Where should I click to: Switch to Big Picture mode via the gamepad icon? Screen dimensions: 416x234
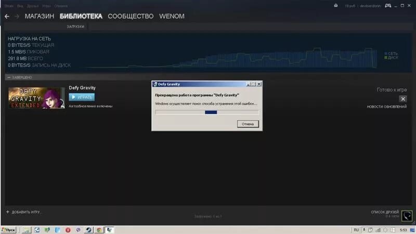(388, 6)
